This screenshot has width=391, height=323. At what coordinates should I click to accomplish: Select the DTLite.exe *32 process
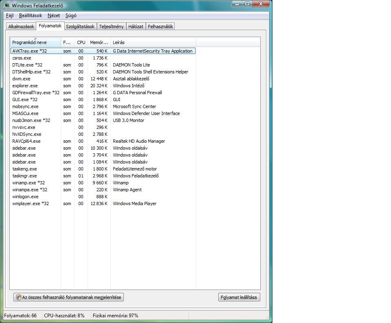click(103, 65)
